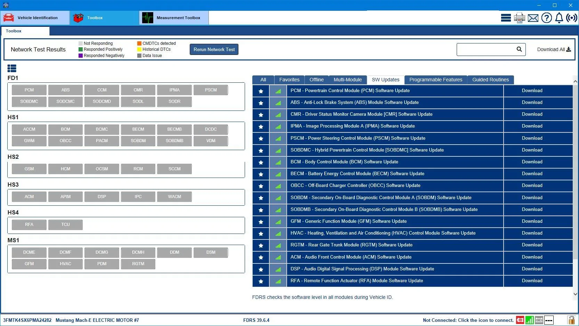Toggle favorite star for PSCM Software Update

click(261, 139)
